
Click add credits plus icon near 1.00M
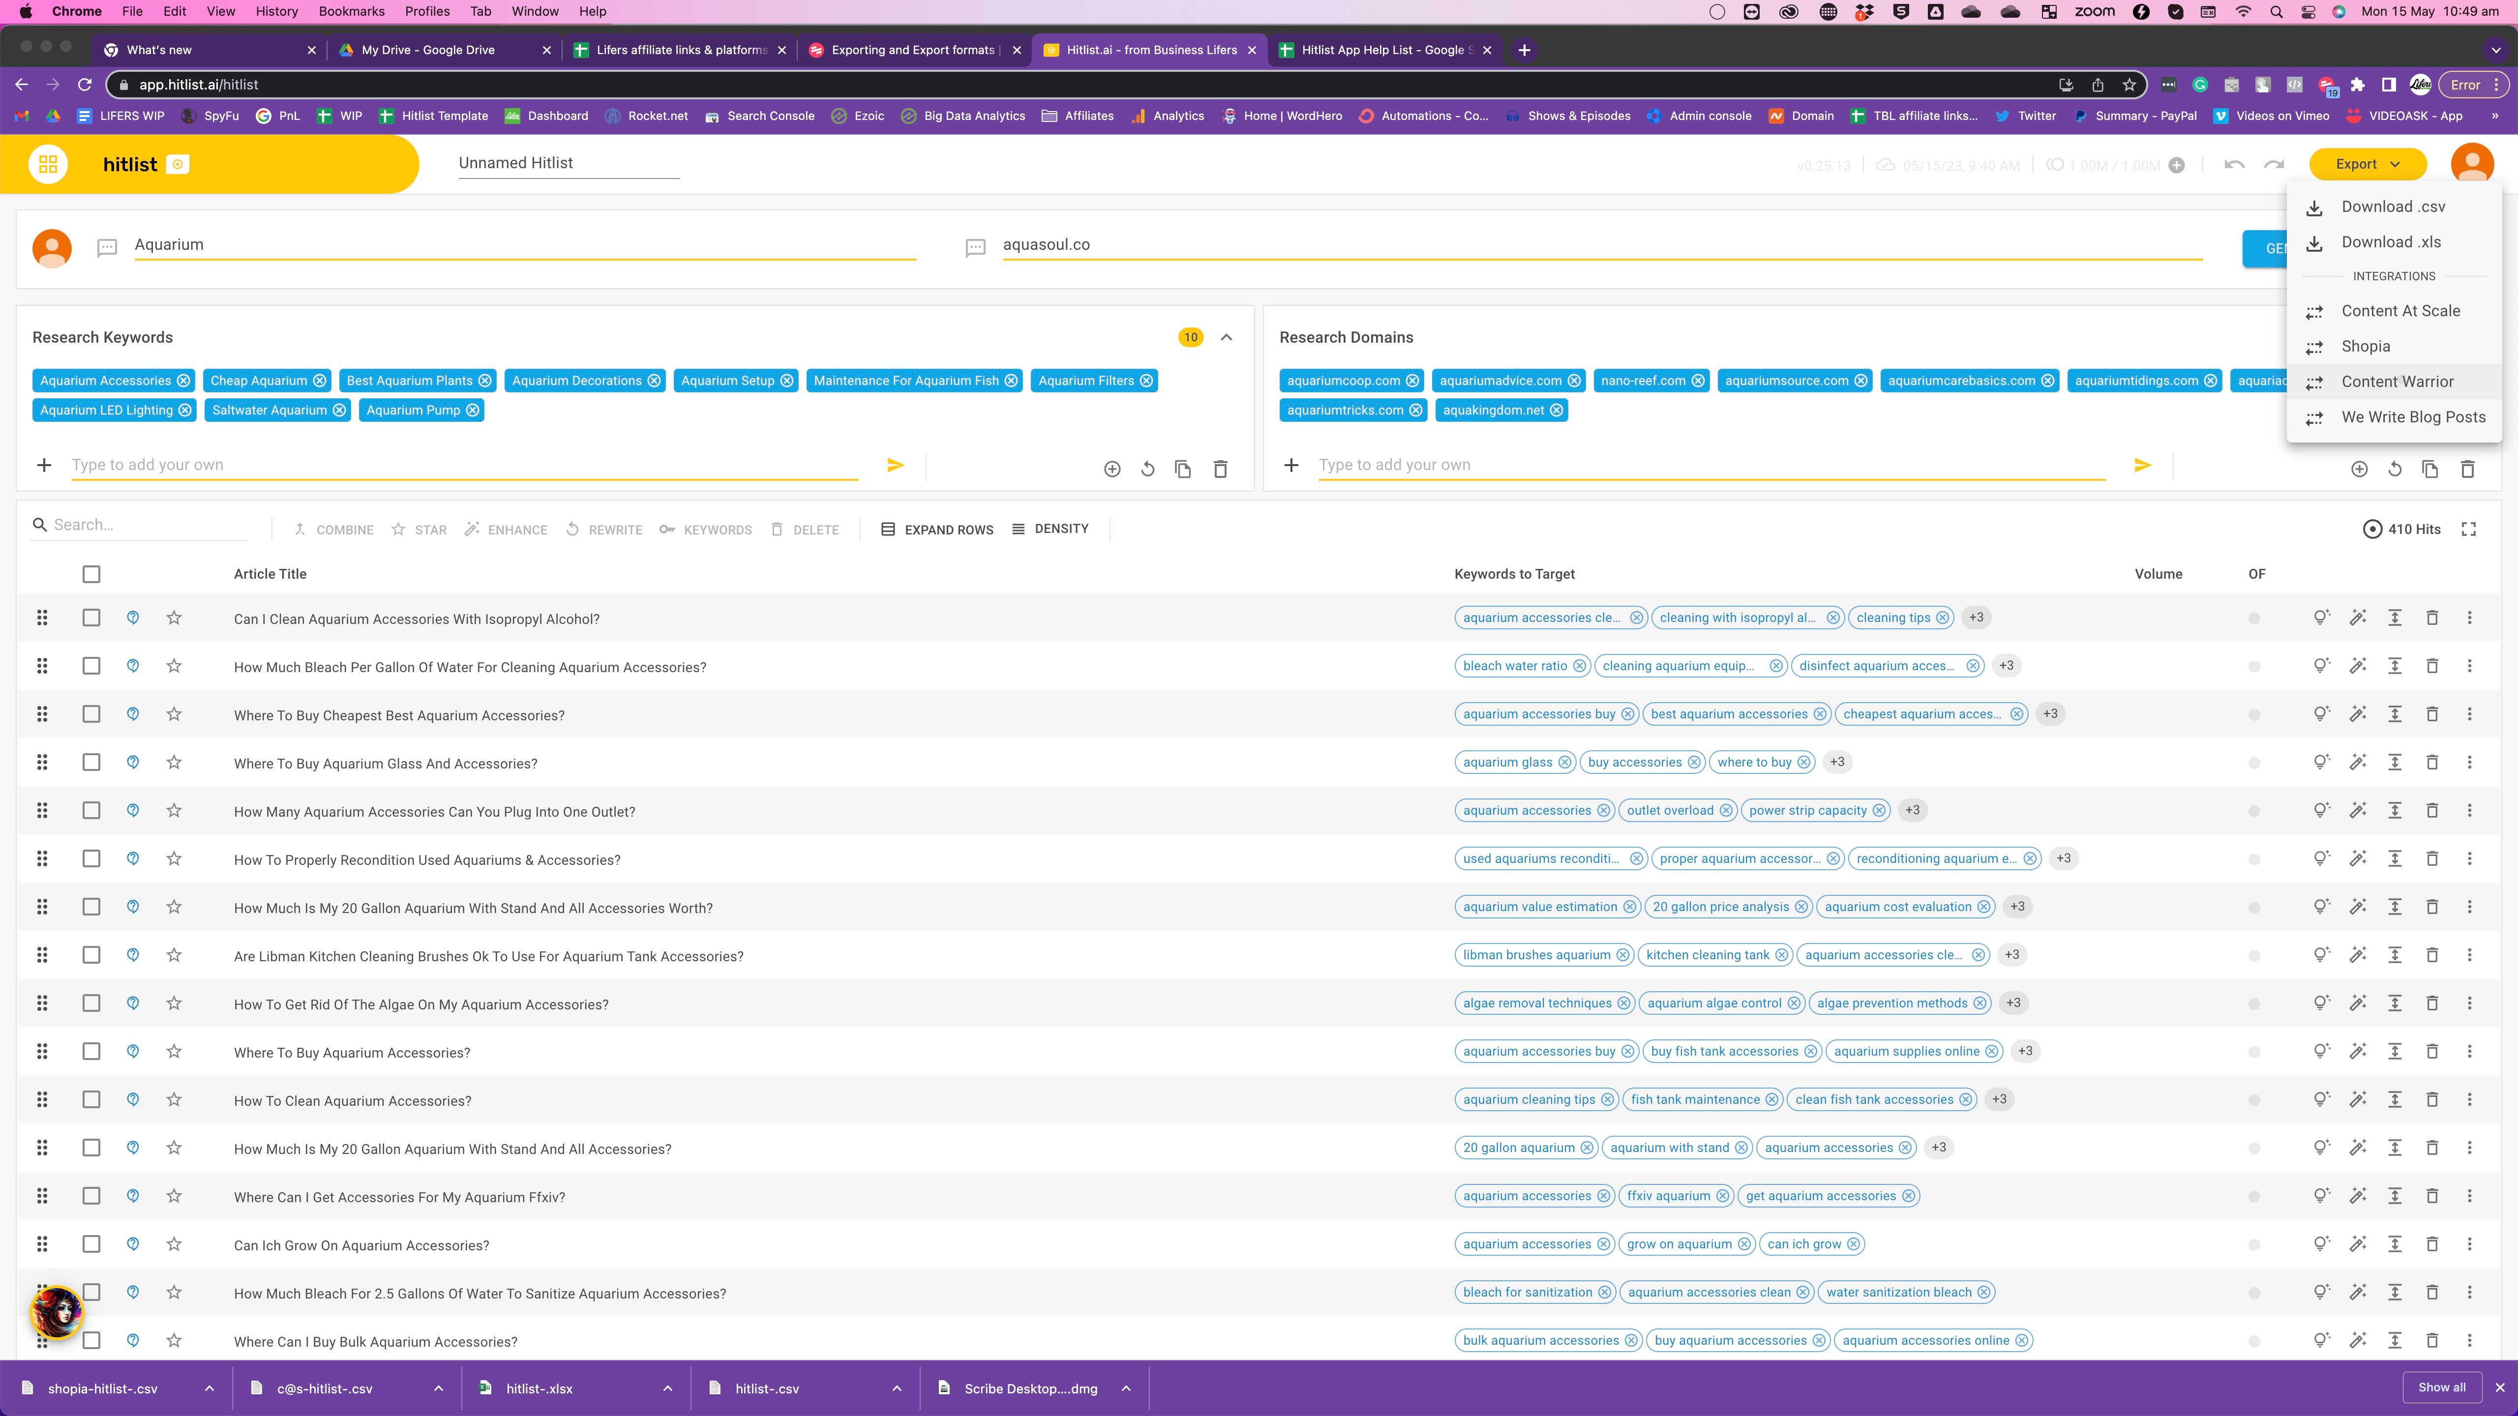tap(2177, 165)
